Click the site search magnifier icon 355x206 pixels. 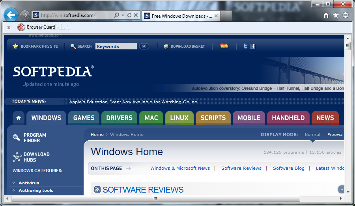73,46
